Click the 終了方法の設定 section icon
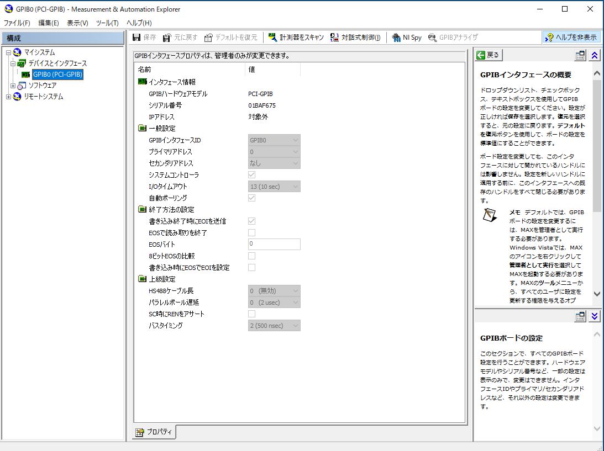Screen dimensions: 604x451 click(x=142, y=209)
